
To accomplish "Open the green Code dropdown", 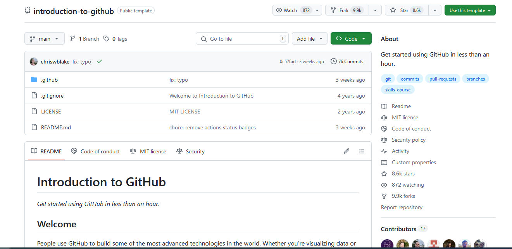I will pos(351,39).
